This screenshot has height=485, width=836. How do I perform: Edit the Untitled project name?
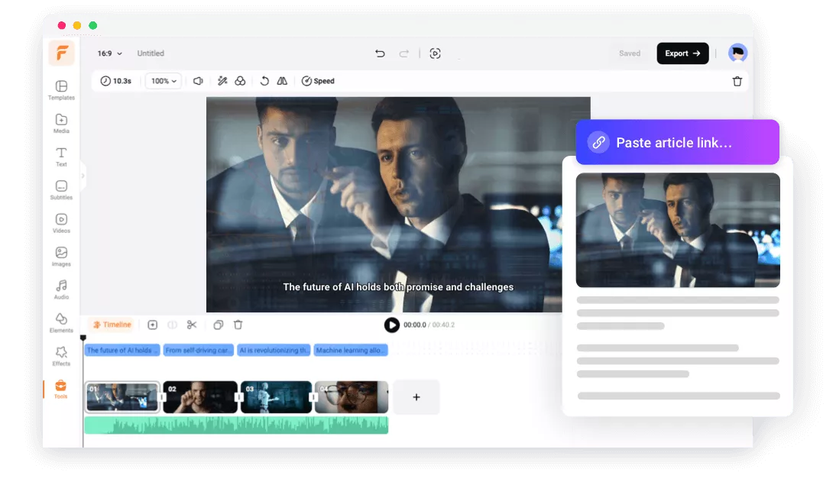[x=151, y=53]
